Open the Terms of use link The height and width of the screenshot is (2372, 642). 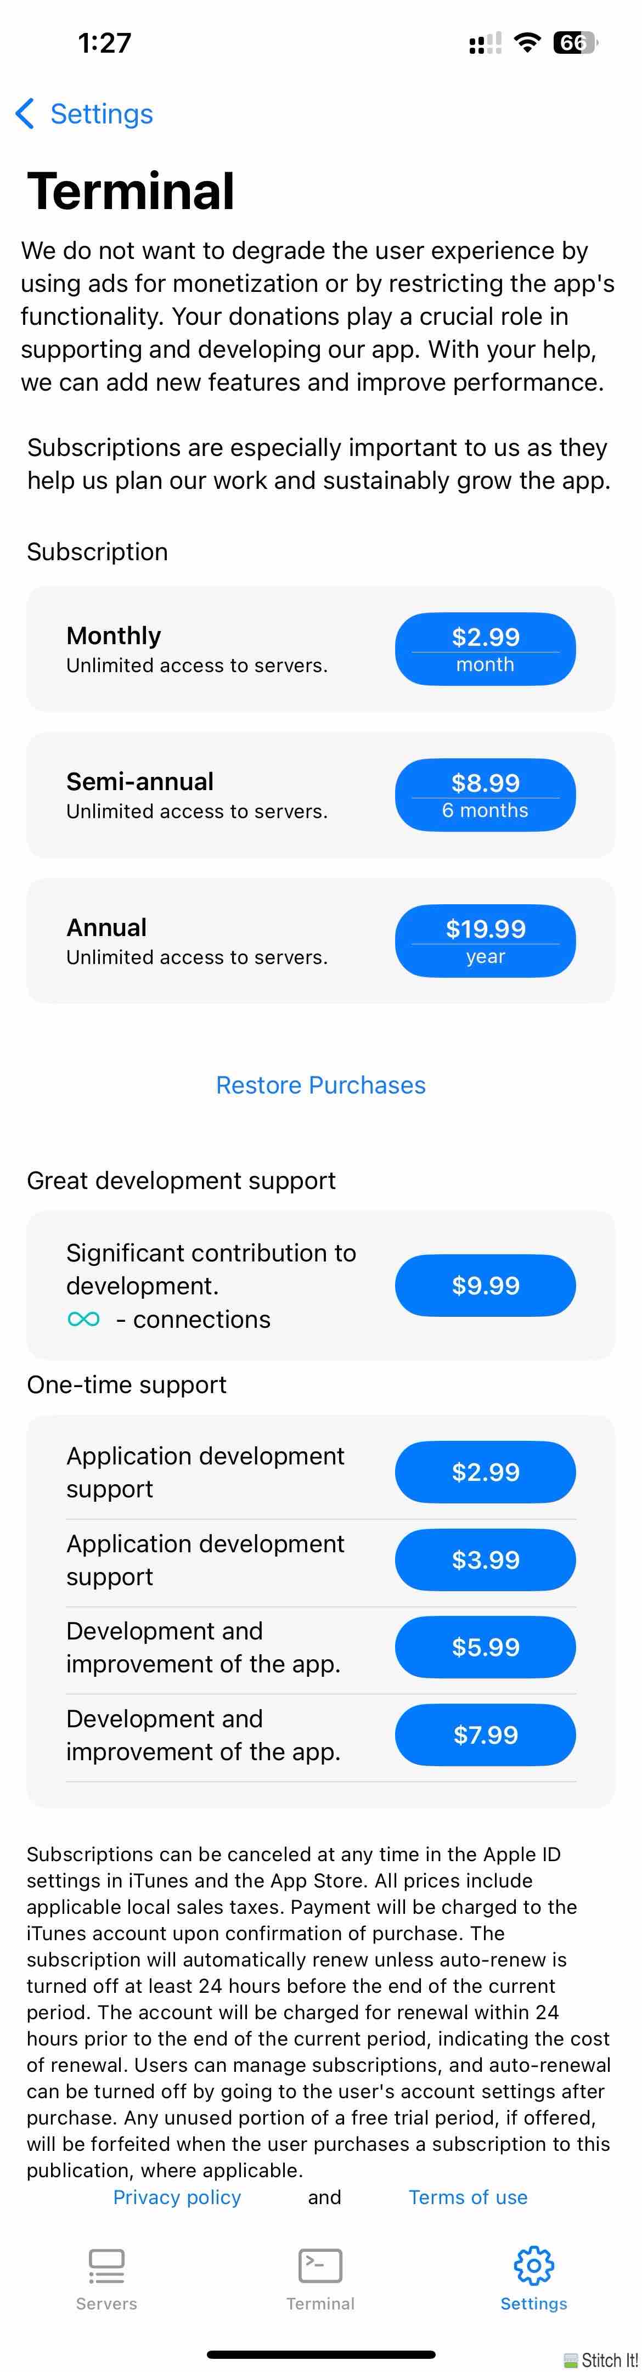(x=468, y=2197)
